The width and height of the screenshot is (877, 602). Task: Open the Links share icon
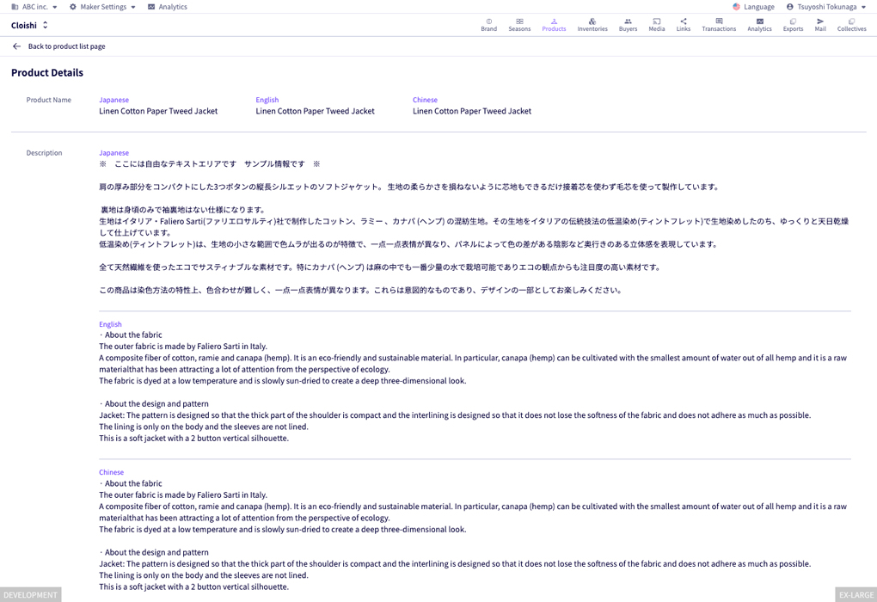683,21
